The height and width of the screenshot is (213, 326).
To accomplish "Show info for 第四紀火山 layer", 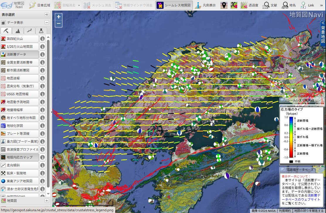I will 43,39.
